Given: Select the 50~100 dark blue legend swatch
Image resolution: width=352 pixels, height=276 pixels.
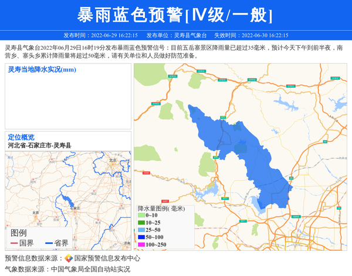Looking at the screenshot, I should click(x=141, y=237).
